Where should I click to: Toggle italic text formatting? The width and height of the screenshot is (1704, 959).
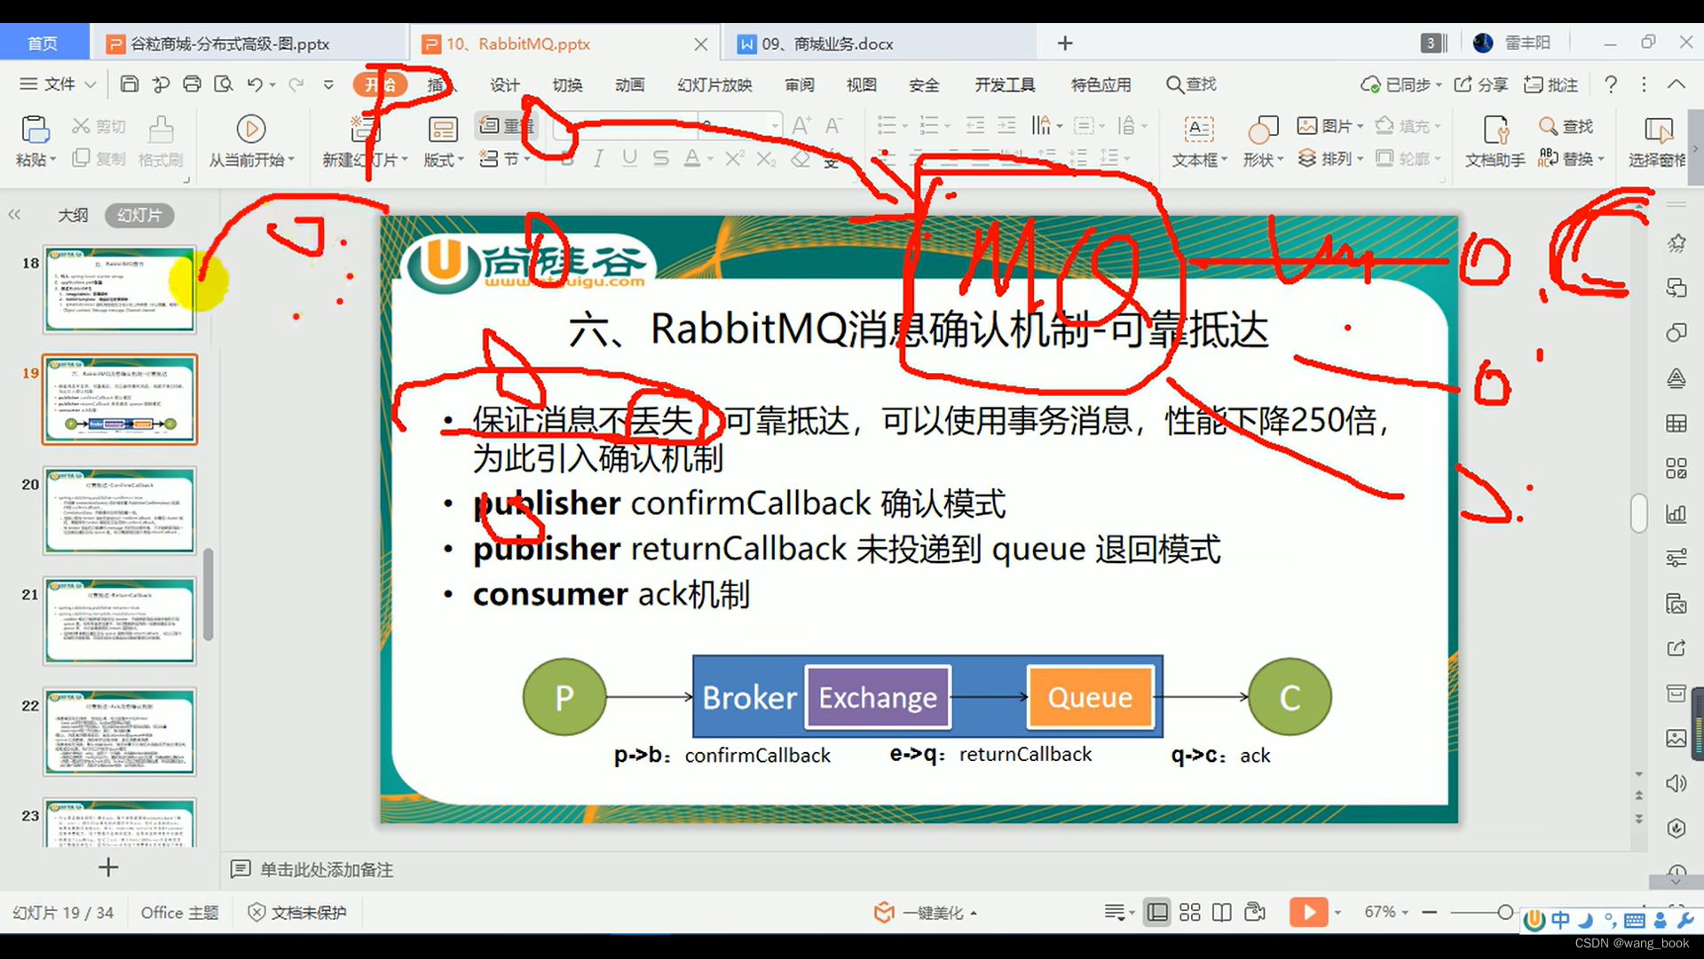coord(598,158)
